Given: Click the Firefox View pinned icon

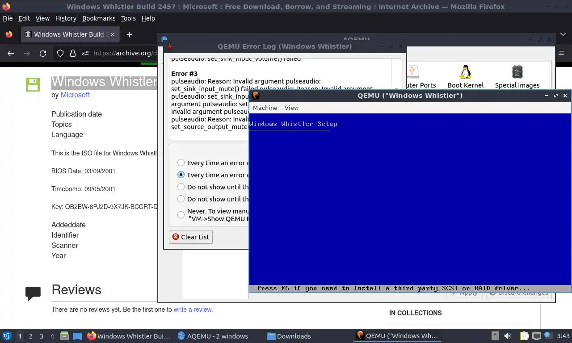Looking at the screenshot, I should click(x=9, y=34).
